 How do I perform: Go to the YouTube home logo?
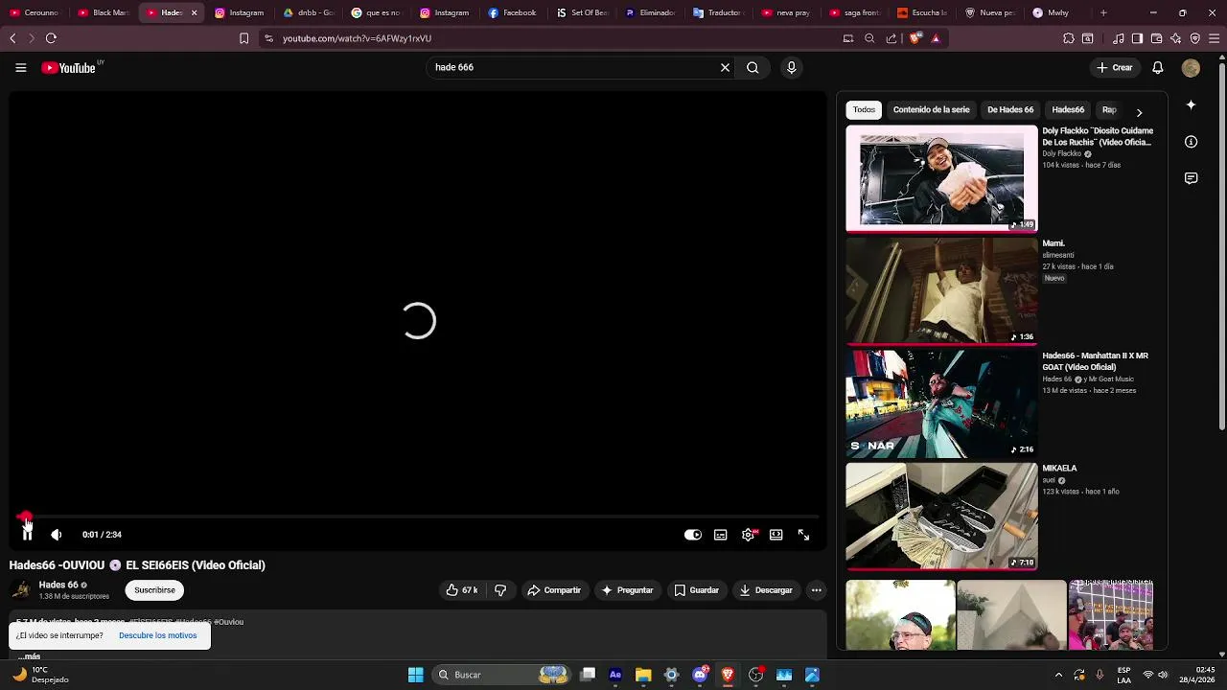point(69,68)
